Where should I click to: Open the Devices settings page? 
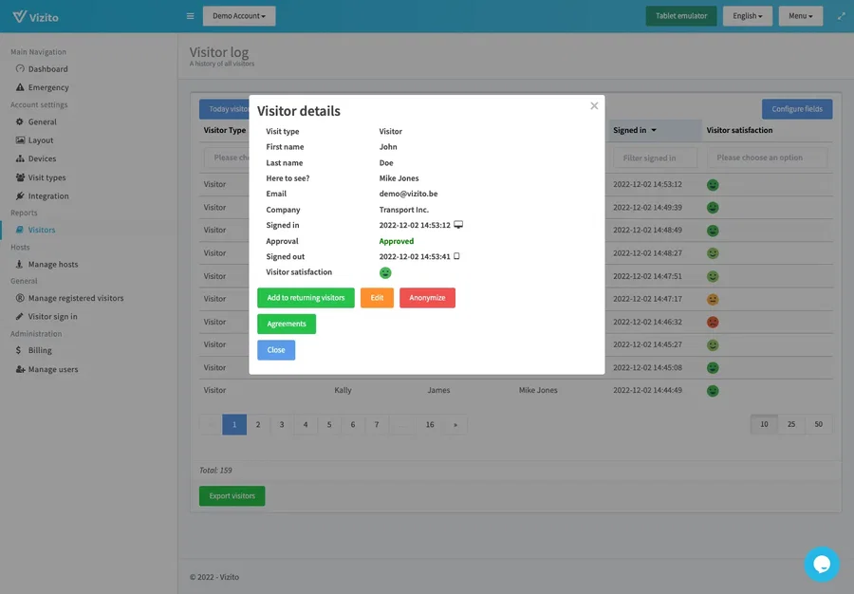tap(43, 158)
